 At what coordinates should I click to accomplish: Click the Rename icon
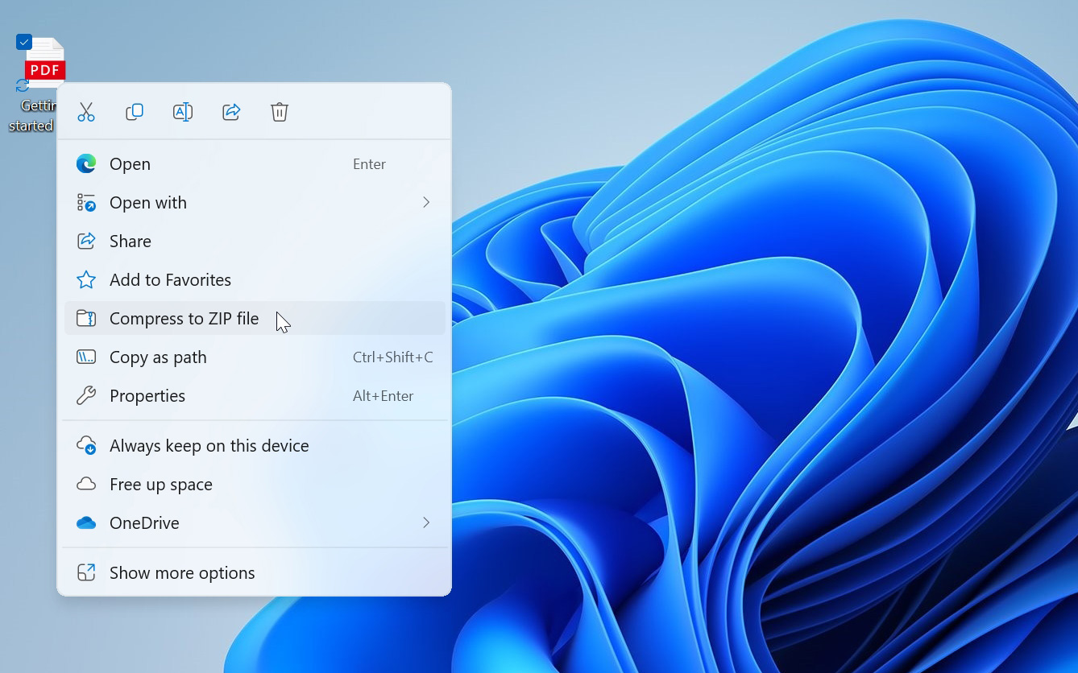183,112
